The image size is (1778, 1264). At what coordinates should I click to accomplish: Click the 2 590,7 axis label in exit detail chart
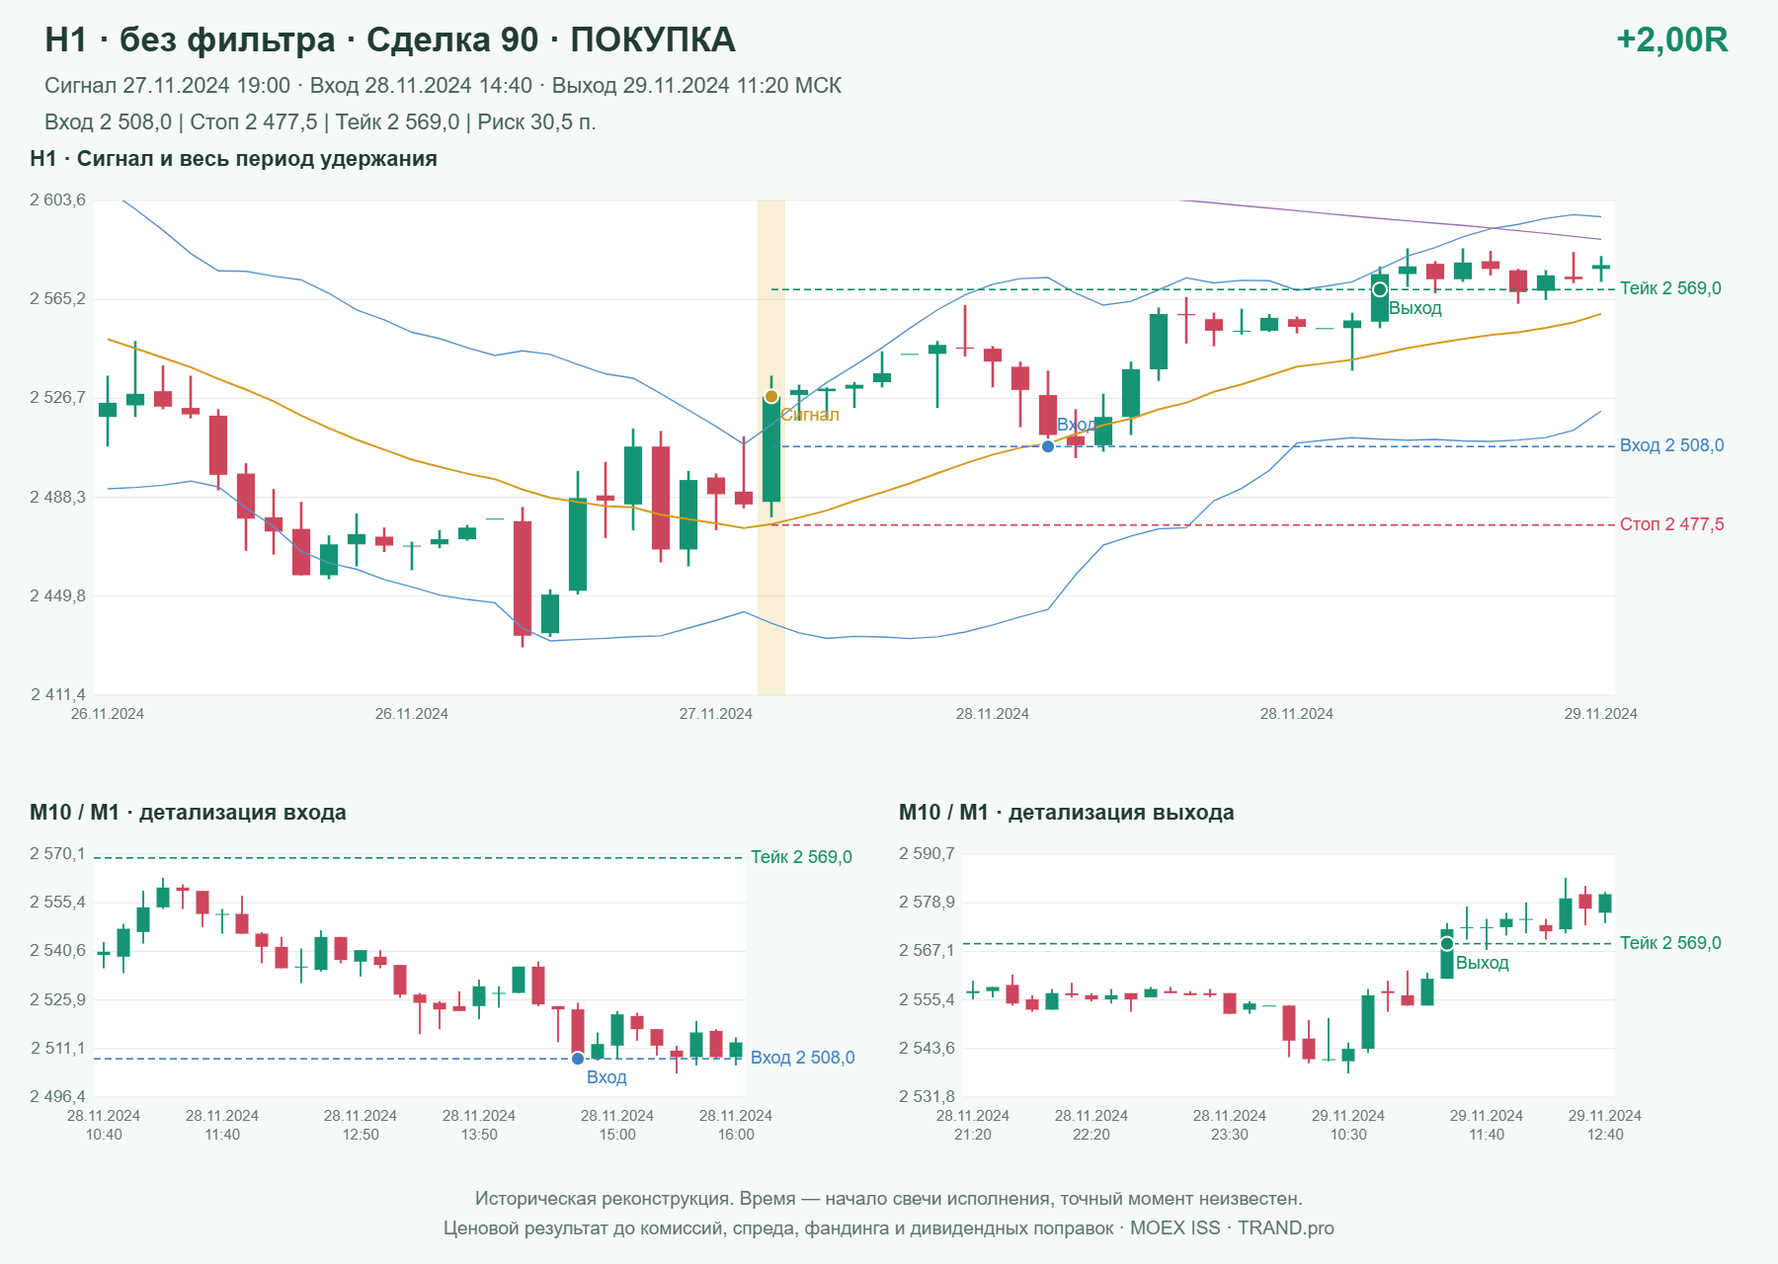tap(928, 854)
